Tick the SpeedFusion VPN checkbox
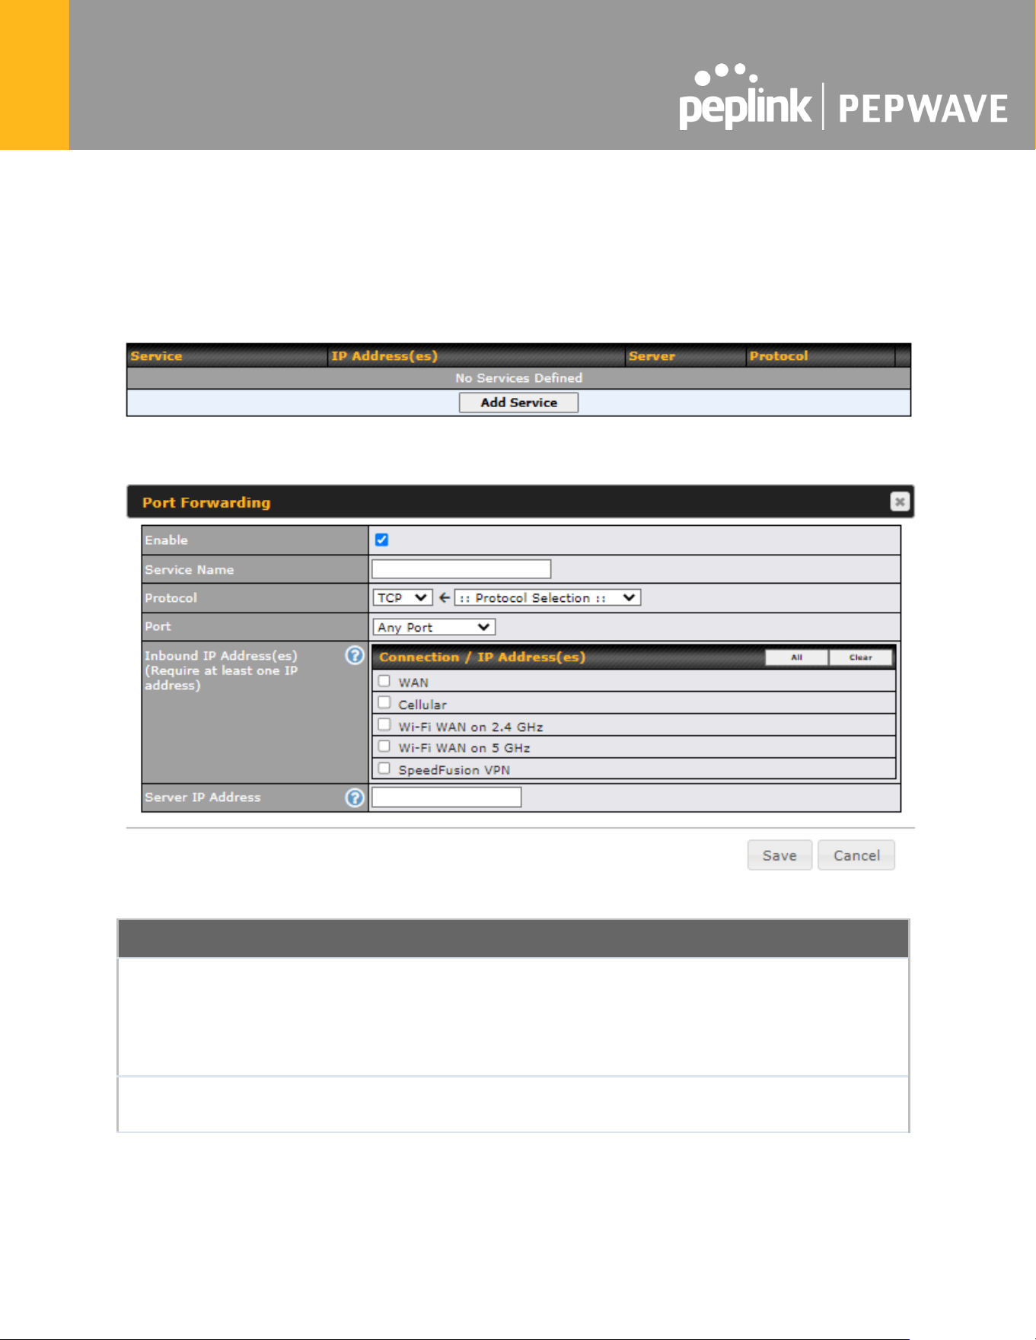The height and width of the screenshot is (1340, 1036). pyautogui.click(x=384, y=769)
